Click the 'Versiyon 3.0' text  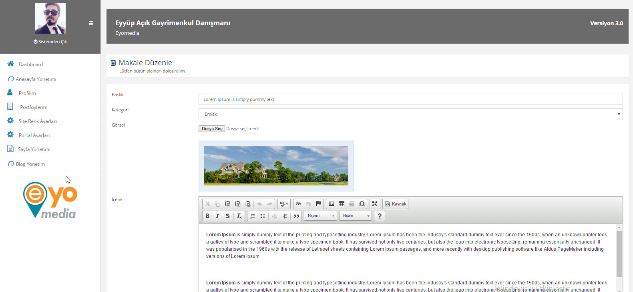(607, 23)
